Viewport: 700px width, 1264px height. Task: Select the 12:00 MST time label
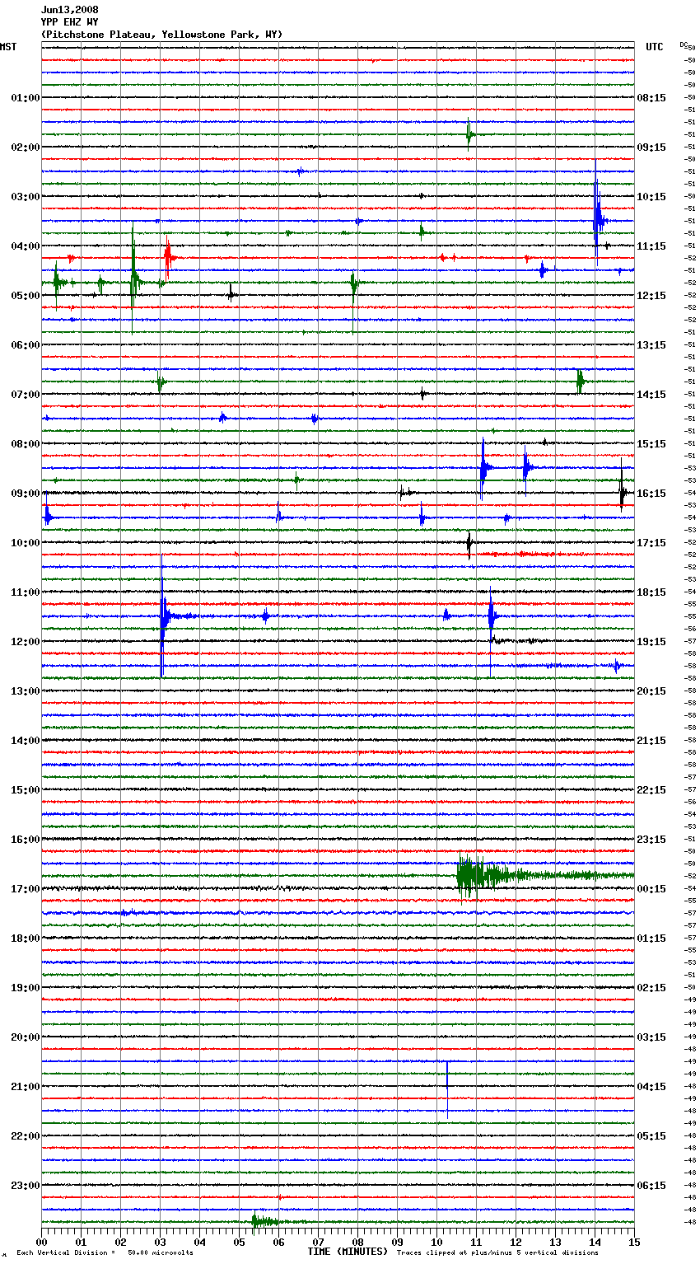[x=25, y=642]
